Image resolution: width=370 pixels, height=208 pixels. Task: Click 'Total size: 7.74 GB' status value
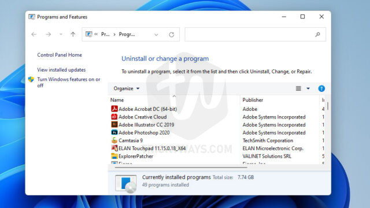pos(233,177)
